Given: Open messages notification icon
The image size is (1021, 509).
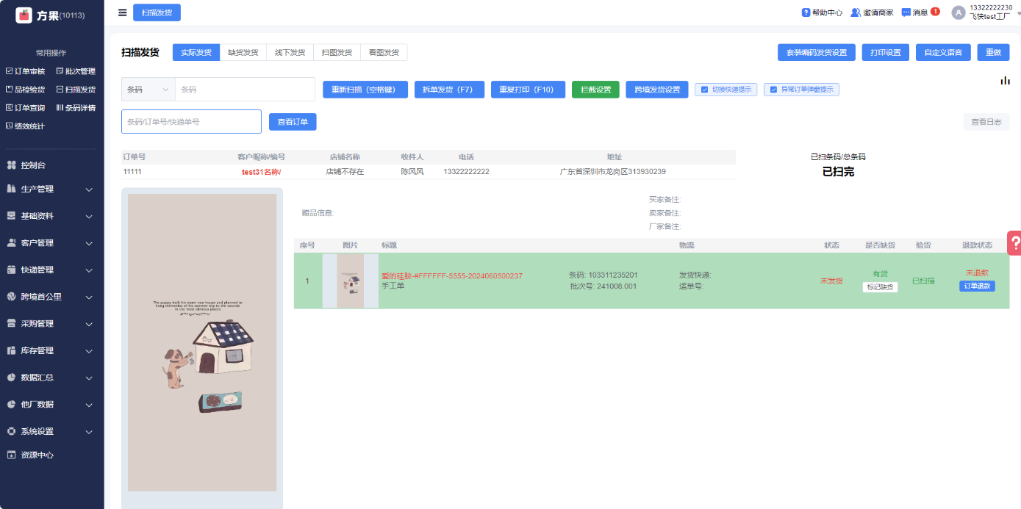Looking at the screenshot, I should [906, 12].
